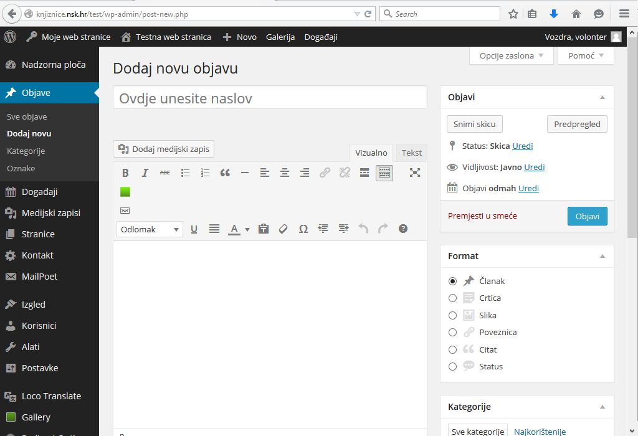Align text left
Screen dimensions: 638x436
[x=264, y=173]
